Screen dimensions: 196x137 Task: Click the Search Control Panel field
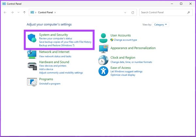(x=163, y=12)
